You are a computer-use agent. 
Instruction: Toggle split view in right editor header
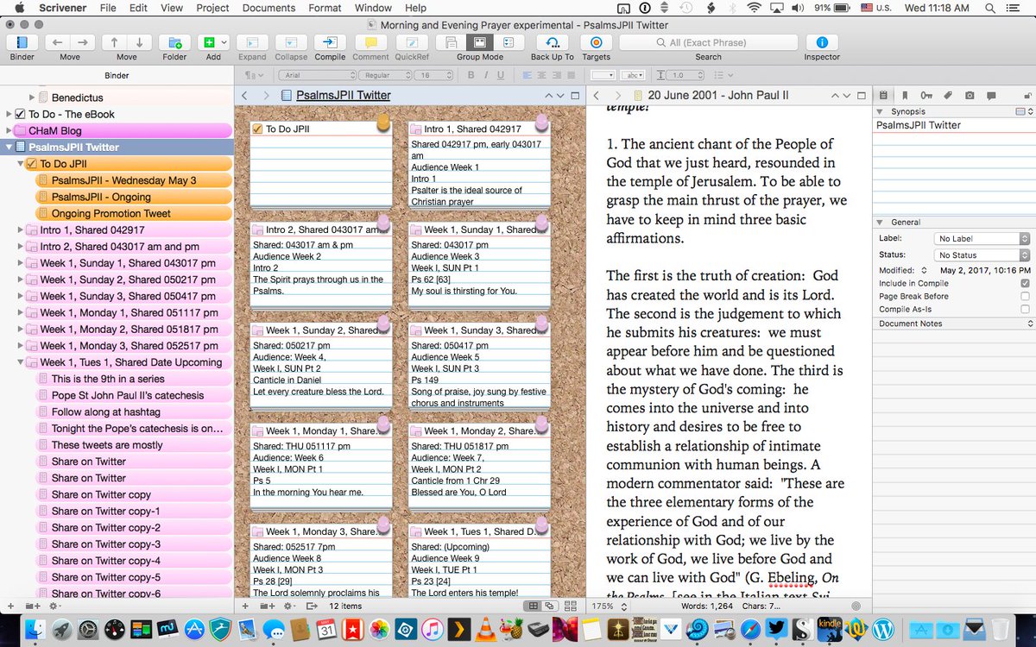(x=861, y=95)
